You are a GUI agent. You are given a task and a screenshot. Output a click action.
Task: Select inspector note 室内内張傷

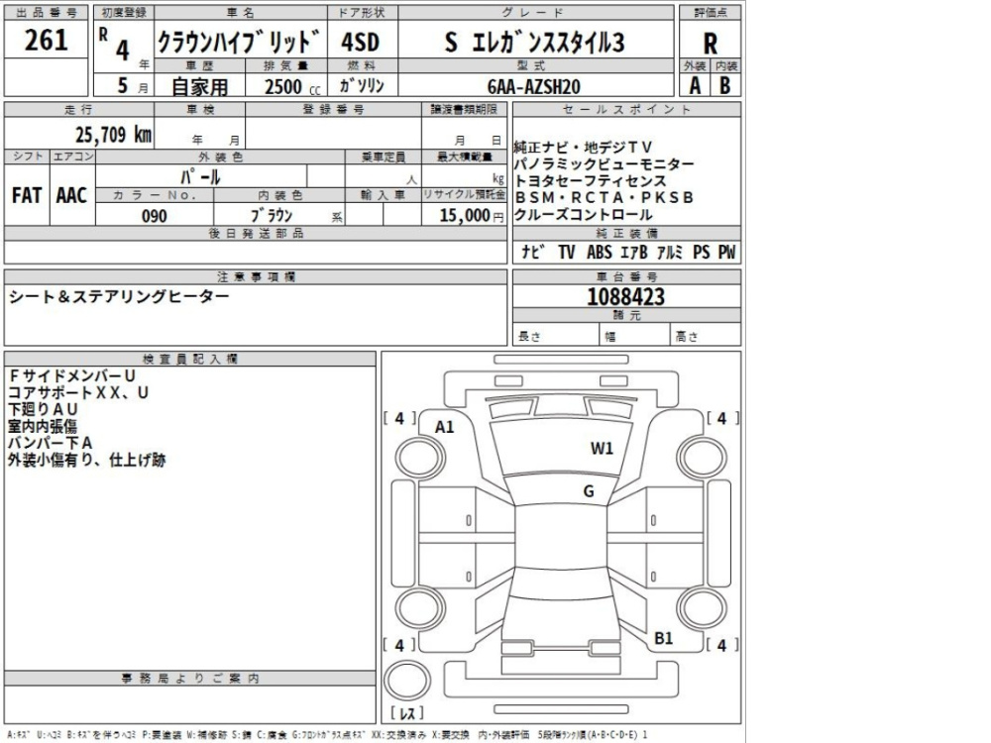coord(43,426)
